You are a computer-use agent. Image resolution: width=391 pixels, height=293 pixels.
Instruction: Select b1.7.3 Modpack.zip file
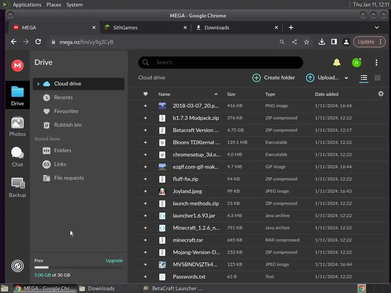[x=263, y=118]
